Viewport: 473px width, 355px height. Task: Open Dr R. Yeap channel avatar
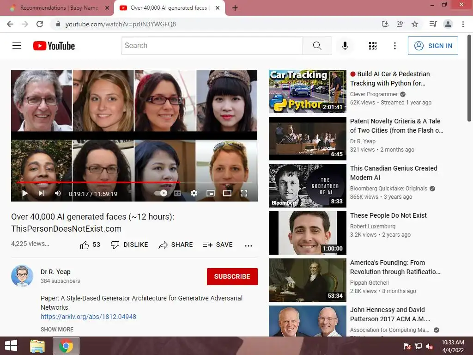[x=22, y=276]
